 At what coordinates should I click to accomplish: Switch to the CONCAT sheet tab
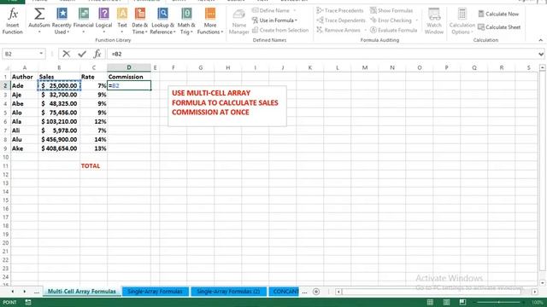(284, 292)
